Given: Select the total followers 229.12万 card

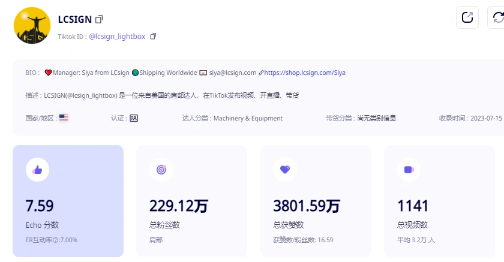Looking at the screenshot, I should click(x=191, y=201).
